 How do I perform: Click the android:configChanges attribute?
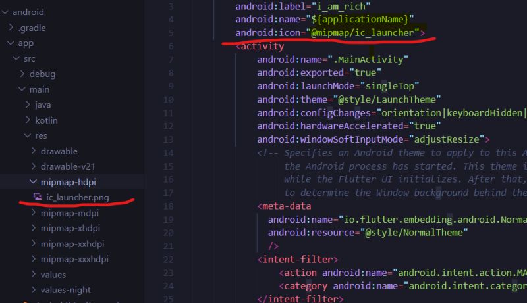click(314, 113)
